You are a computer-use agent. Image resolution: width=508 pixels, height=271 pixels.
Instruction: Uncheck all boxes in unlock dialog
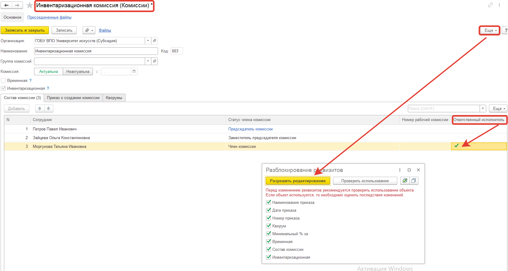(414, 181)
